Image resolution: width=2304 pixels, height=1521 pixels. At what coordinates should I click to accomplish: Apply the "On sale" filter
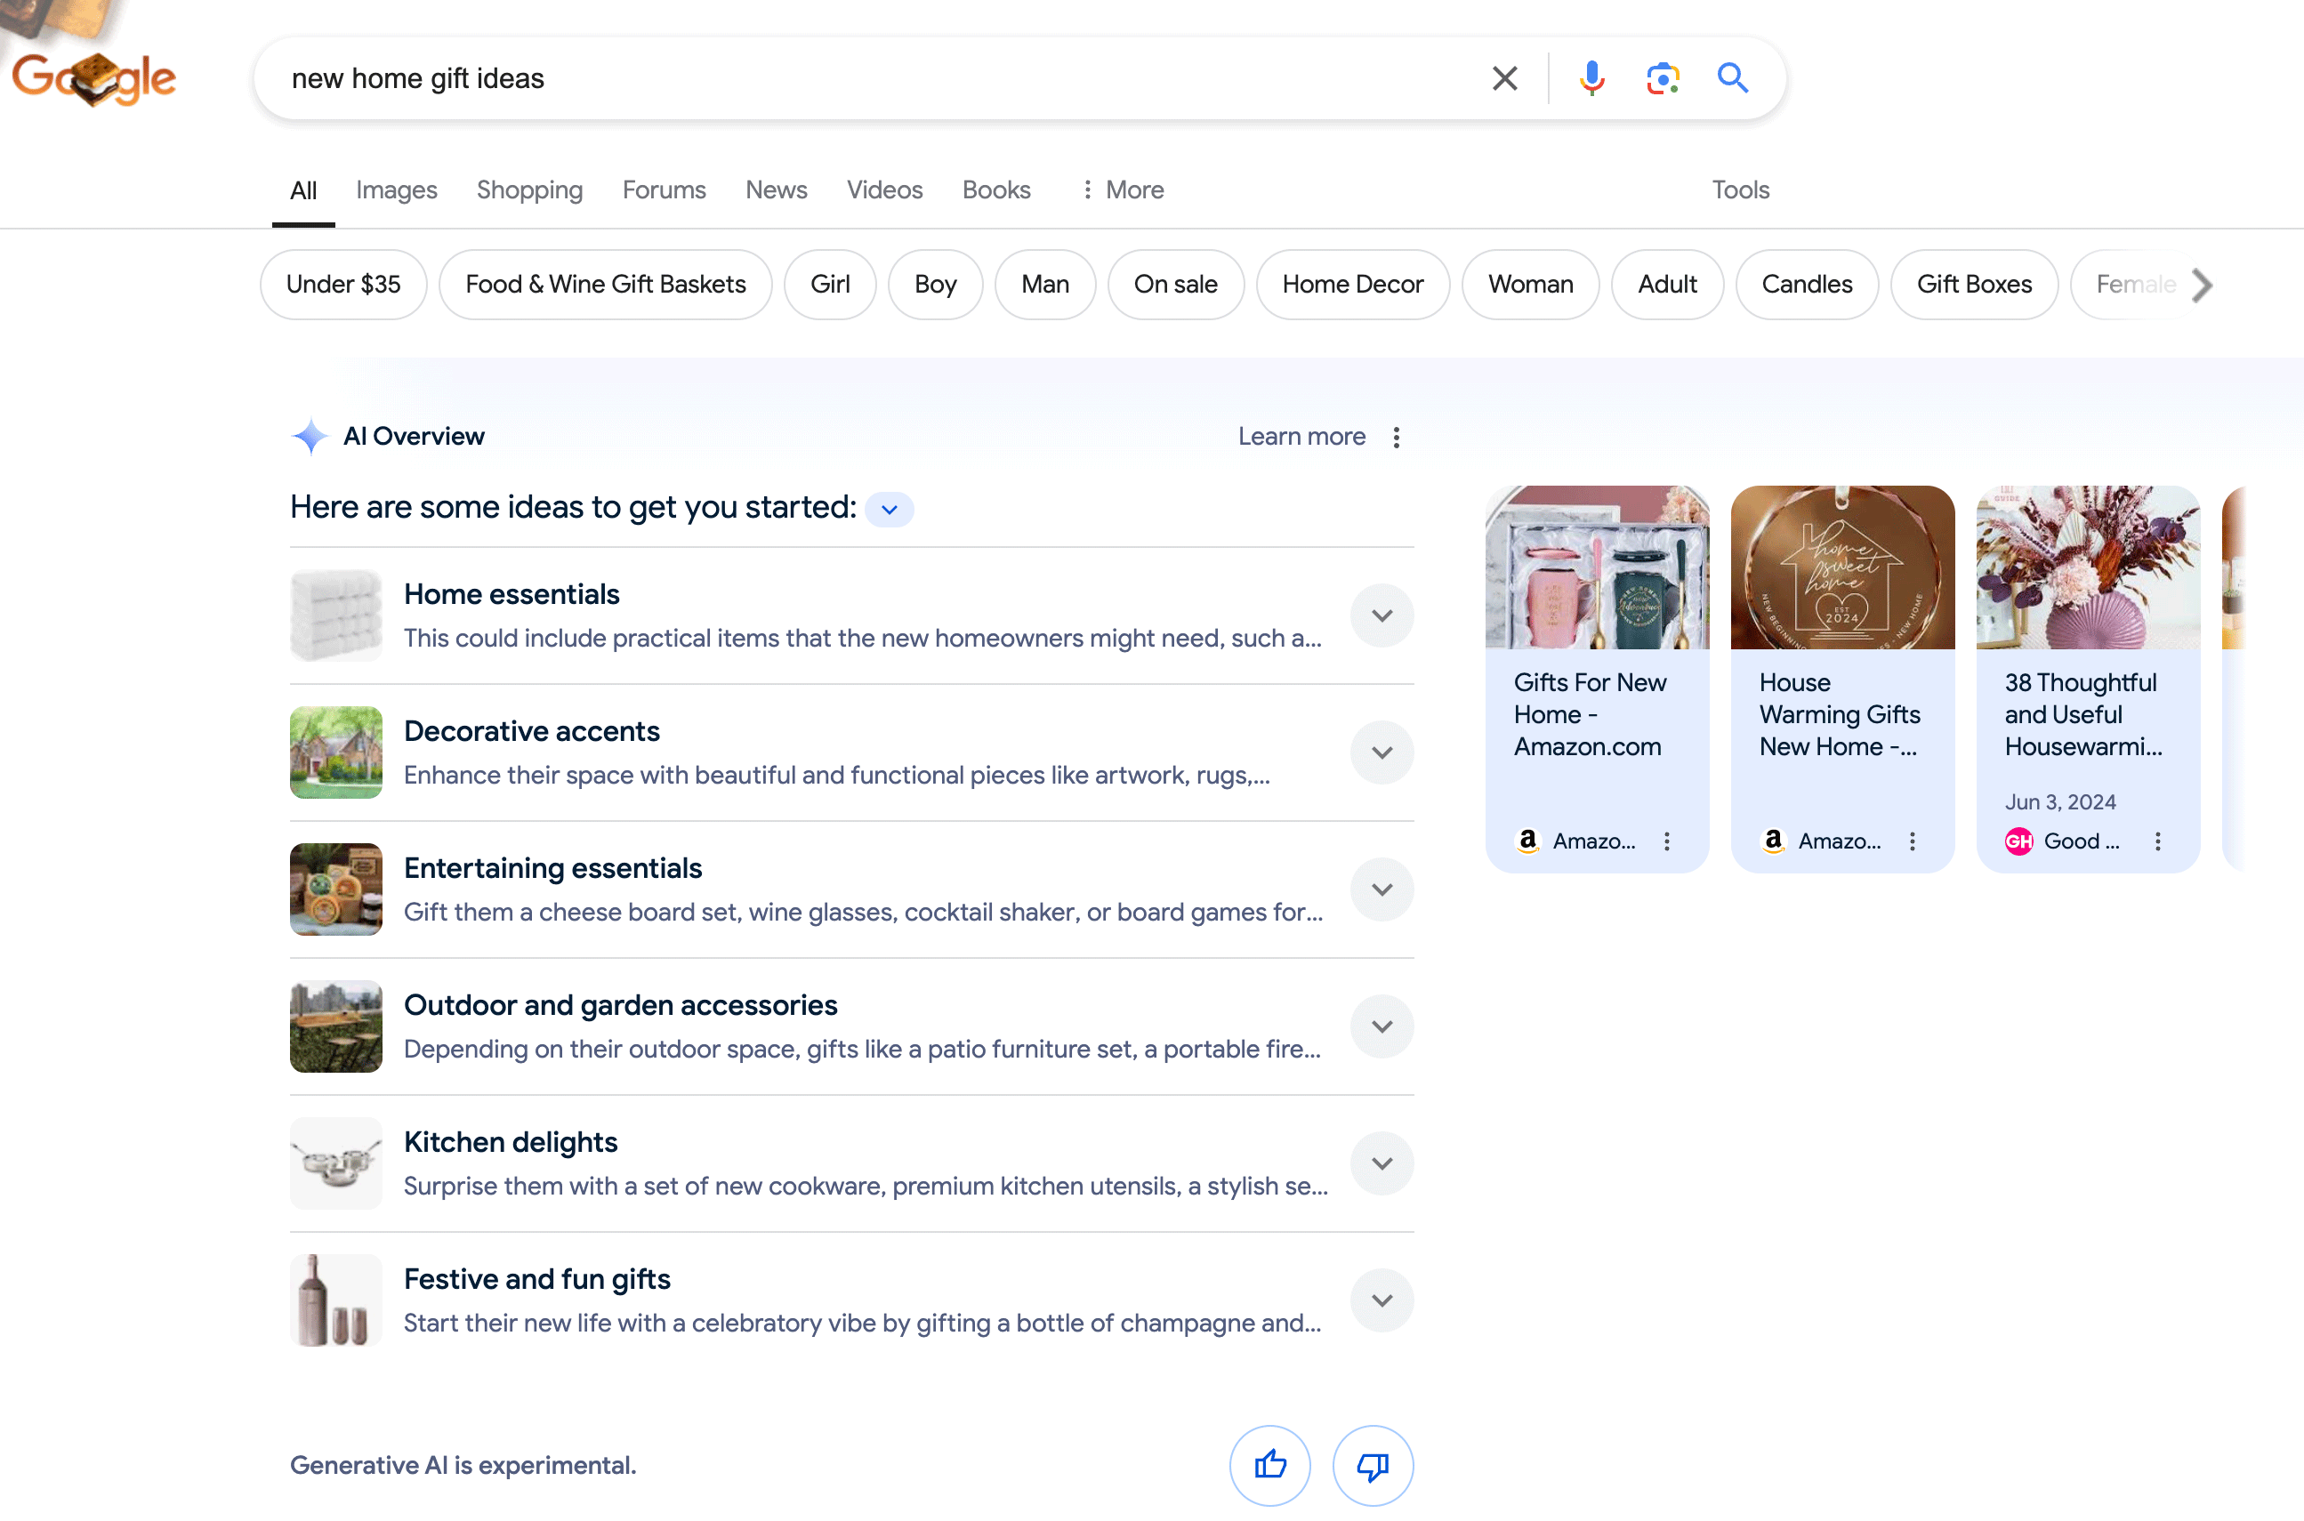[1176, 285]
